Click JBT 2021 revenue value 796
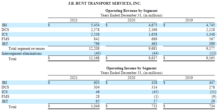 point(97,44)
